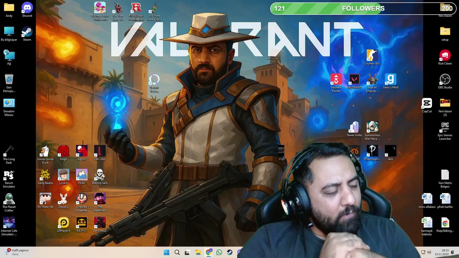459x258 pixels.
Task: Launch Gang Beasts shortcut
Action: 45,177
